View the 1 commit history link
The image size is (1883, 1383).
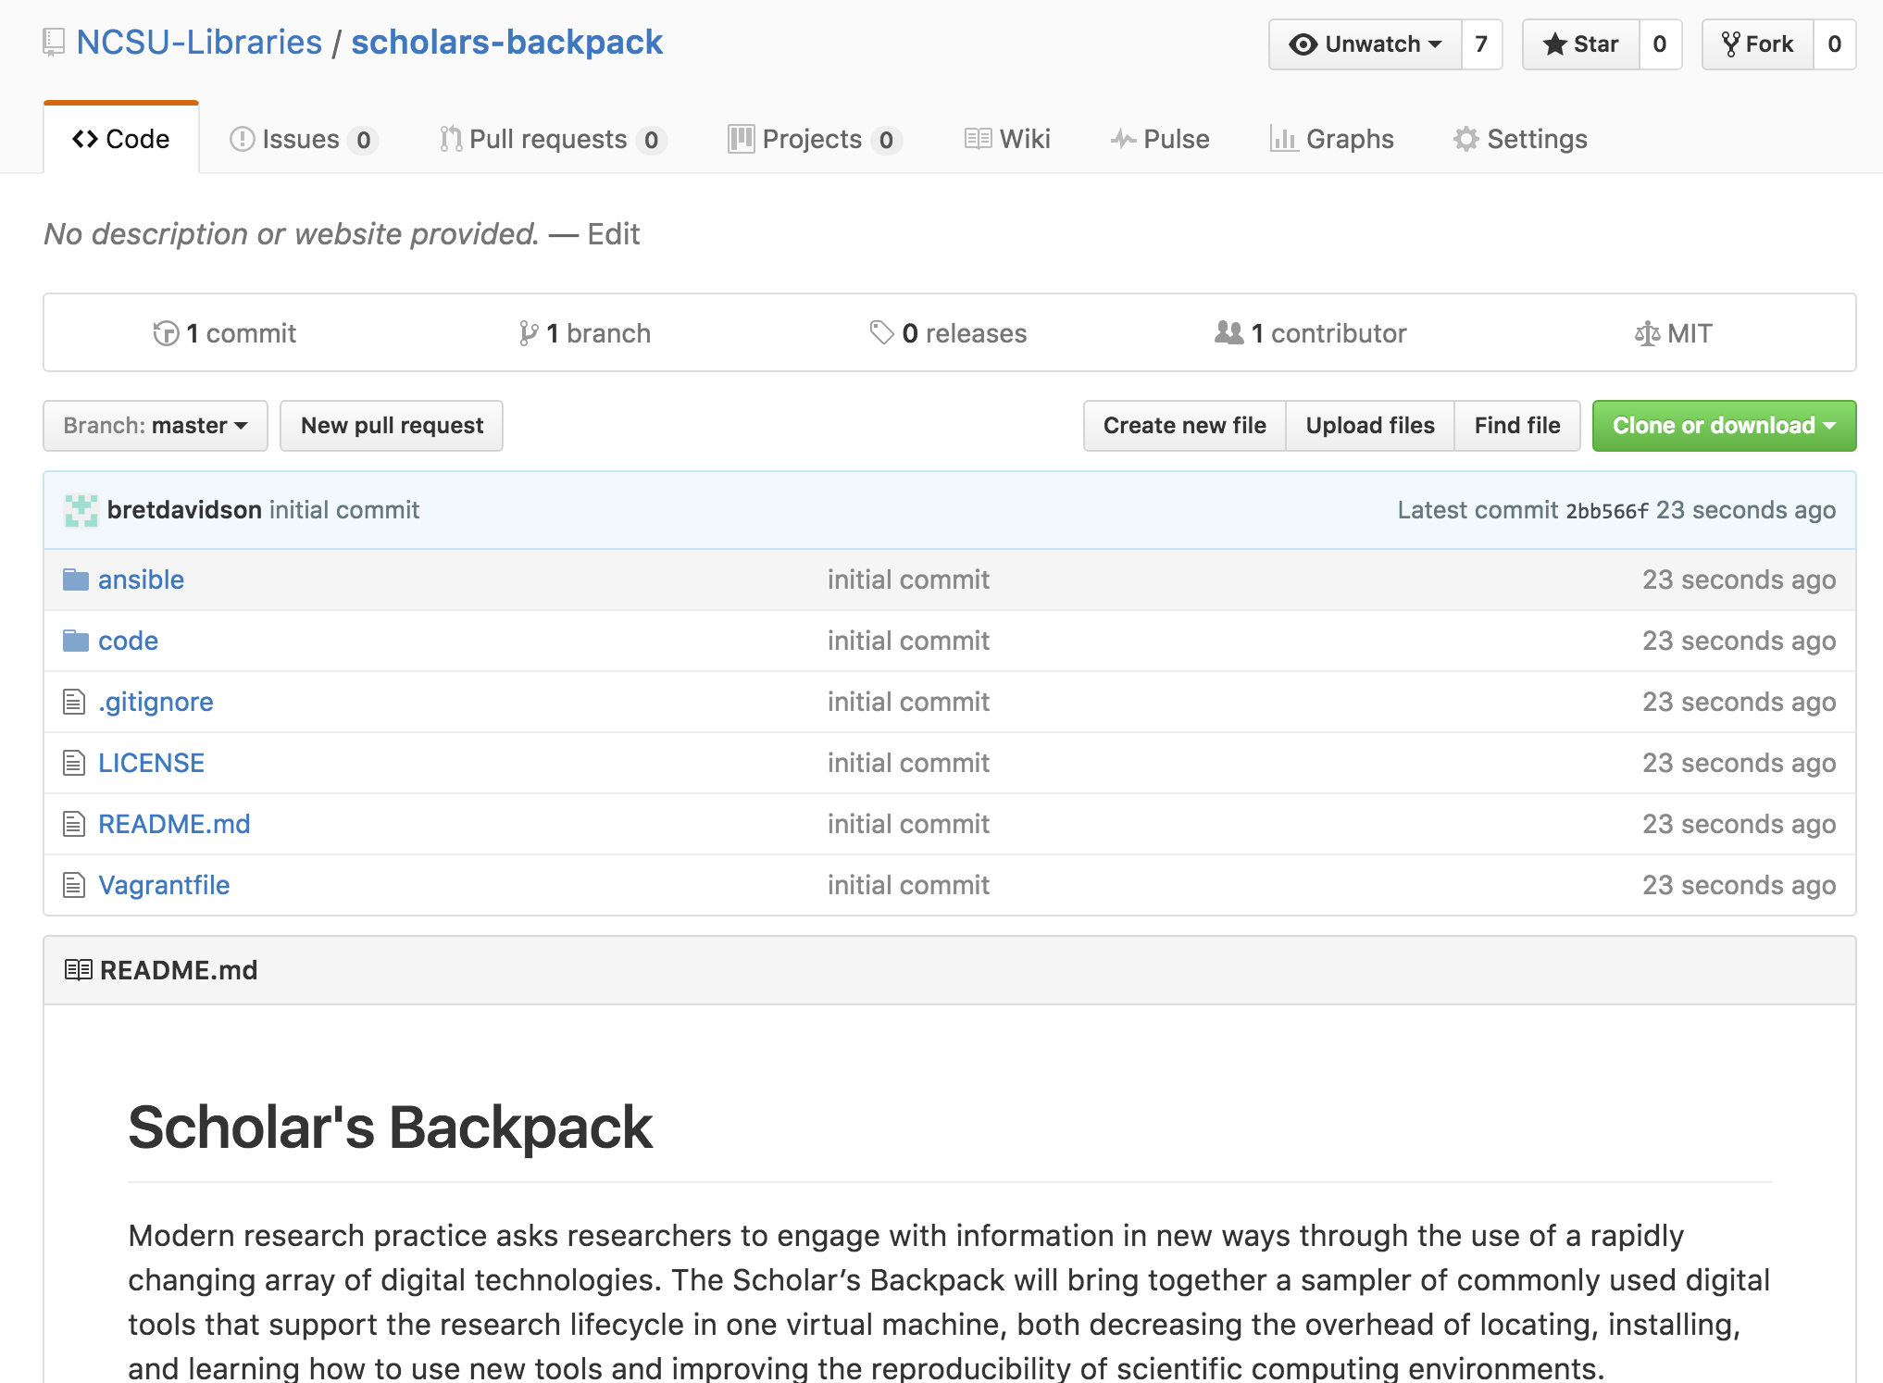225,333
